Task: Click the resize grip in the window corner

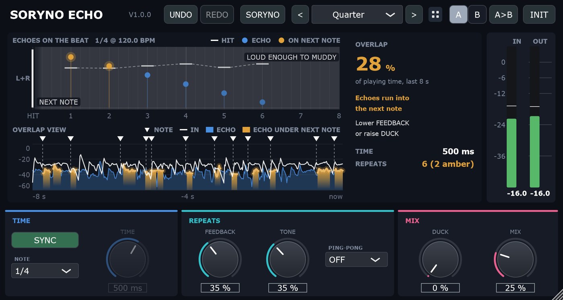Action: click(557, 294)
